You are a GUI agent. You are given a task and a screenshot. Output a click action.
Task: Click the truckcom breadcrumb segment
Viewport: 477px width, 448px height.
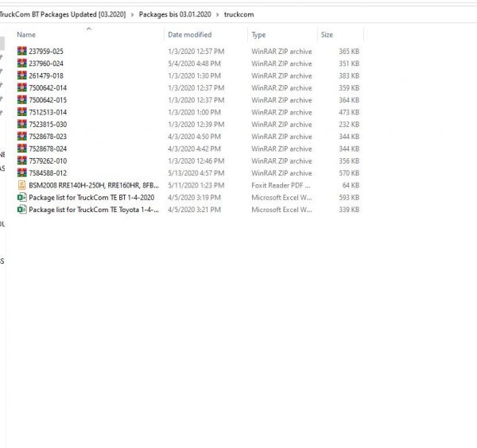238,14
